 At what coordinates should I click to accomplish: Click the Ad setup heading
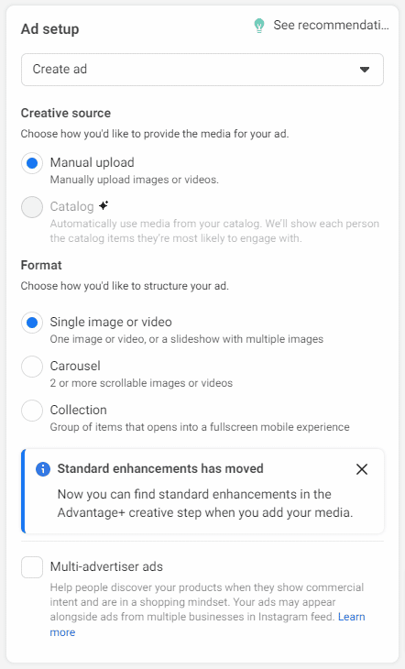(49, 29)
